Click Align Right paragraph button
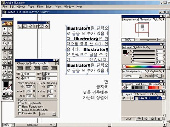Image resolution: width=170 pixels, height=127 pixels. tap(37, 68)
